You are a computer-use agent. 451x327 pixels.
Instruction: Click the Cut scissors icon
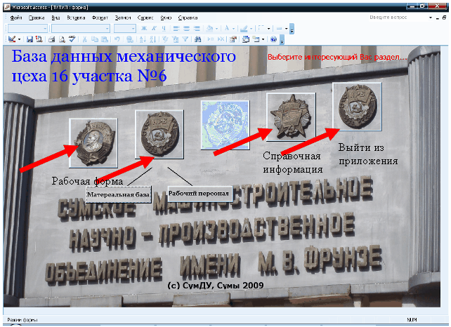(84, 39)
